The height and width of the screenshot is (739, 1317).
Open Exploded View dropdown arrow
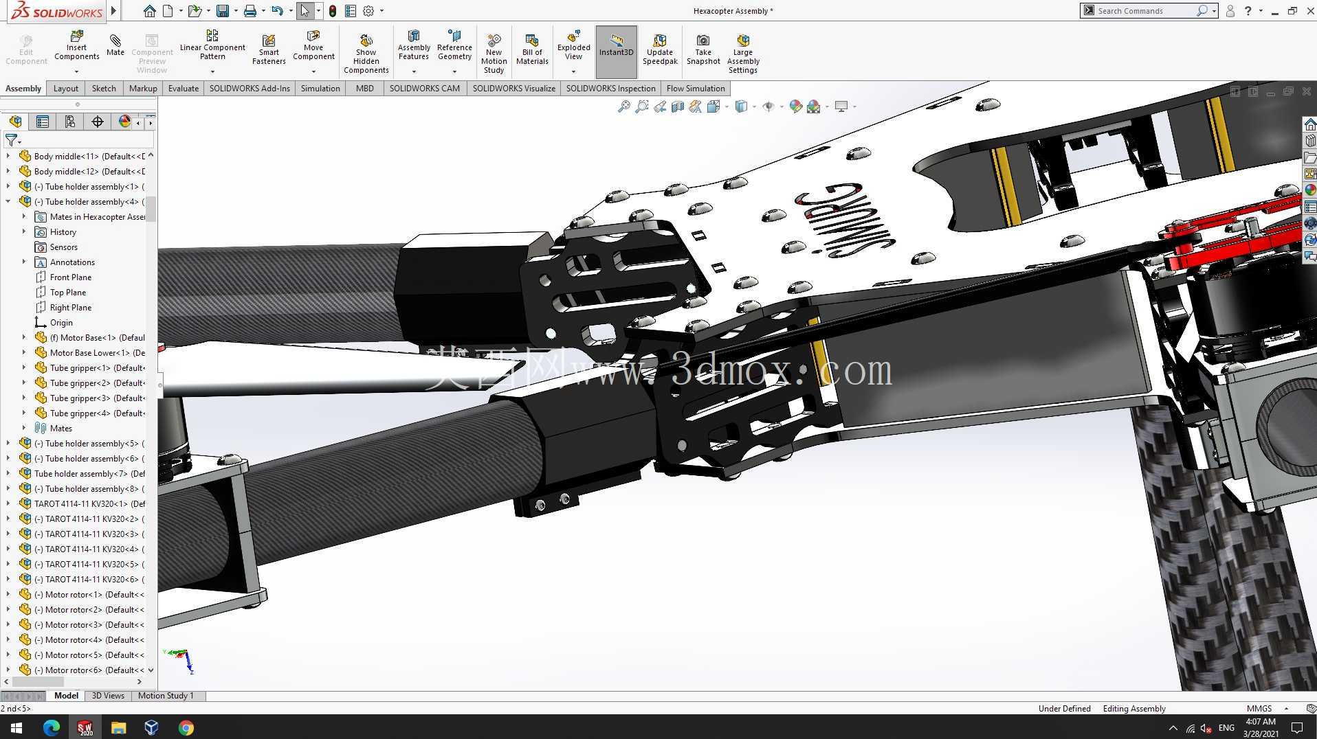pyautogui.click(x=573, y=71)
